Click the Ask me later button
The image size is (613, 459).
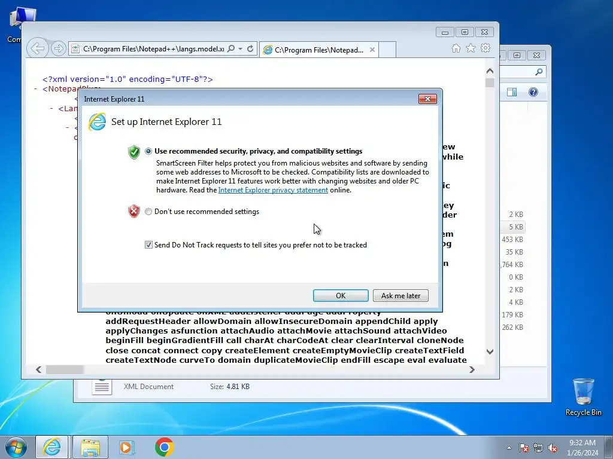click(x=400, y=295)
